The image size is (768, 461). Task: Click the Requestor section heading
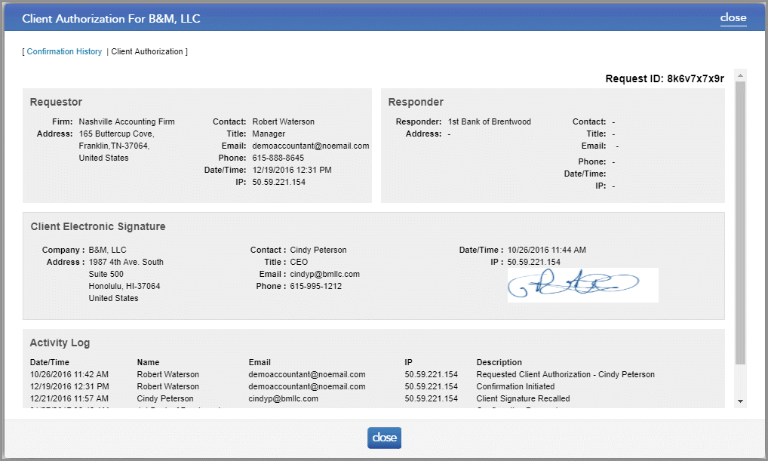coord(56,102)
